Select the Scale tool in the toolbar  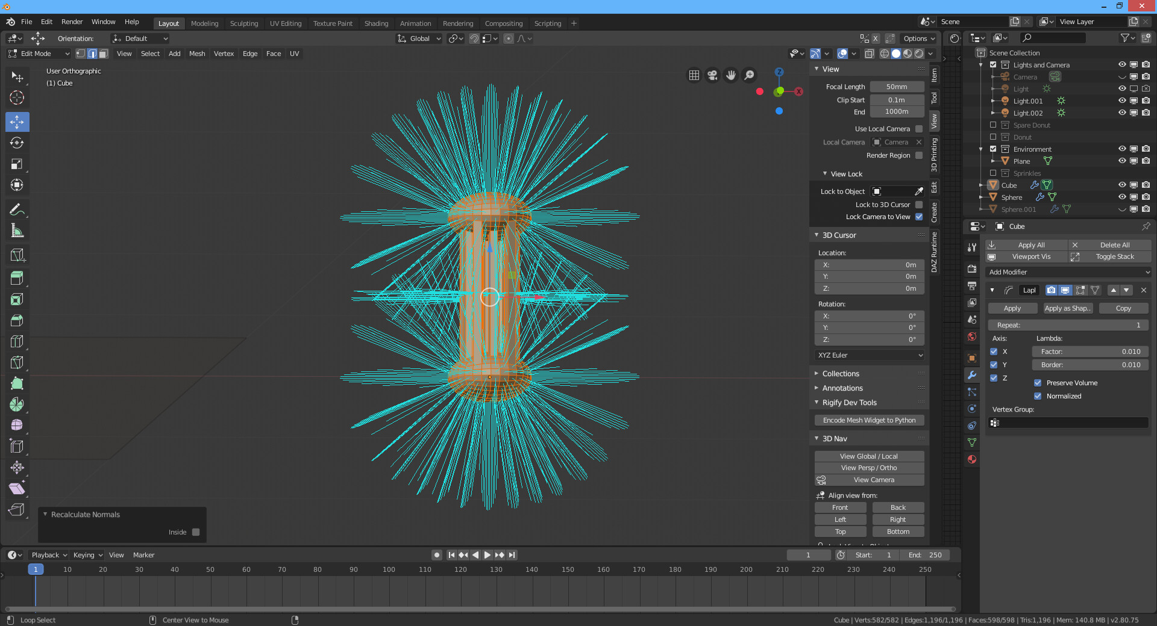tap(17, 164)
